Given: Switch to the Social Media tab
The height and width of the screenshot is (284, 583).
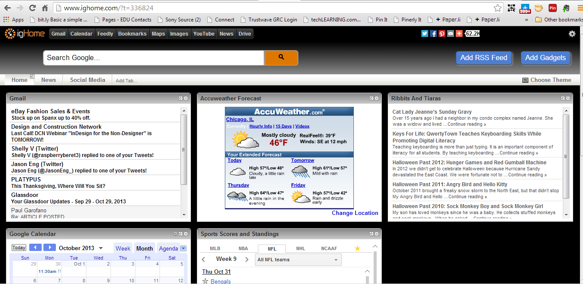Looking at the screenshot, I should (87, 80).
